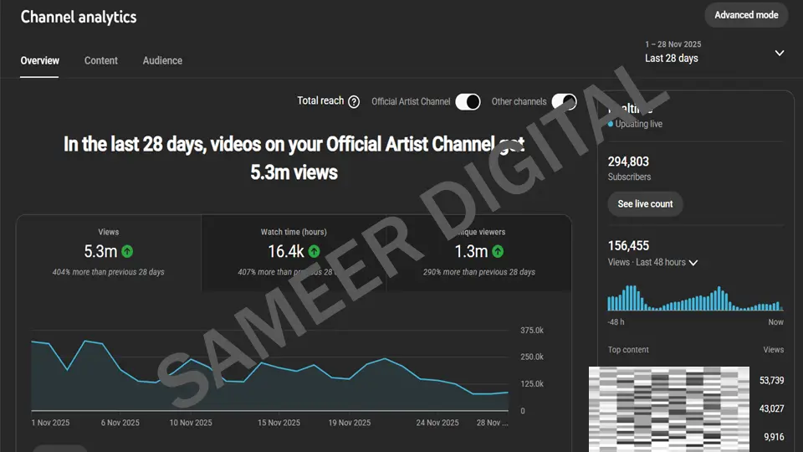The image size is (803, 452).
Task: Select the Overview tab
Action: click(x=40, y=60)
